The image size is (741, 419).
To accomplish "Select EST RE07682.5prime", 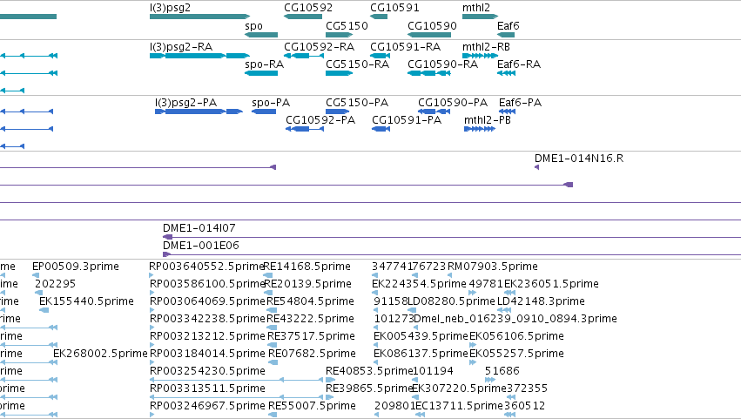I will coord(312,354).
